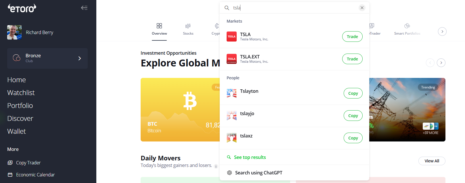Click the TSLA Tesla logo icon

pos(231,37)
